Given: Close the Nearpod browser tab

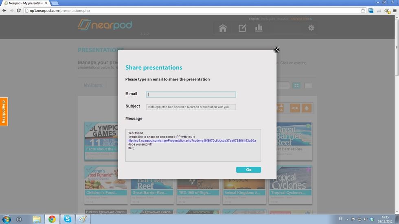Looking at the screenshot, I should (46, 3).
